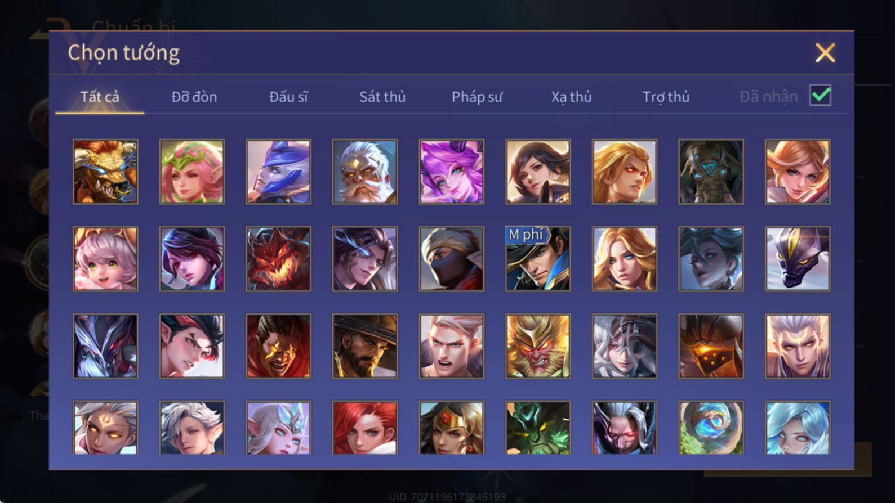Toggle the 'Đã nhận' checkbox
Viewport: 895px width, 503px height.
coord(820,96)
